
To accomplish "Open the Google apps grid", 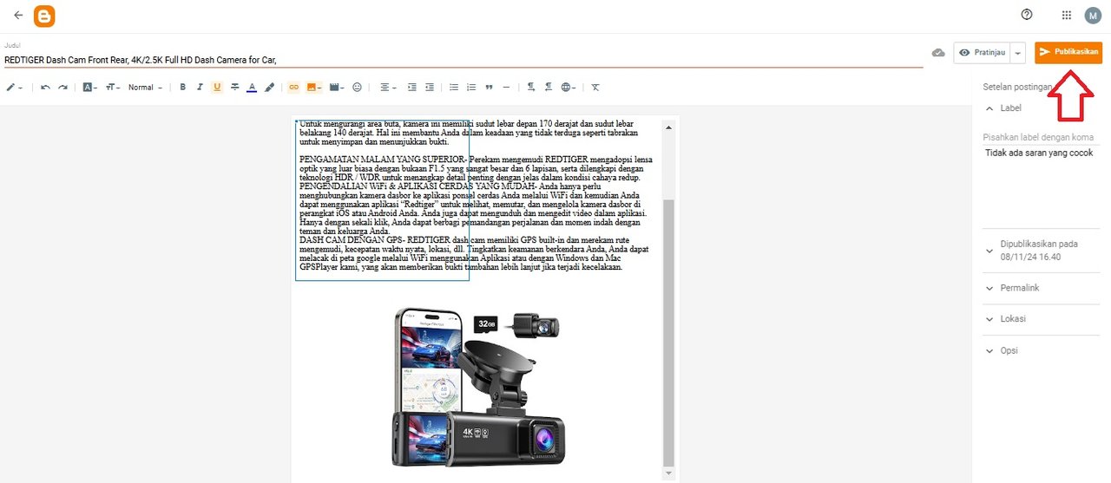I will tap(1067, 15).
